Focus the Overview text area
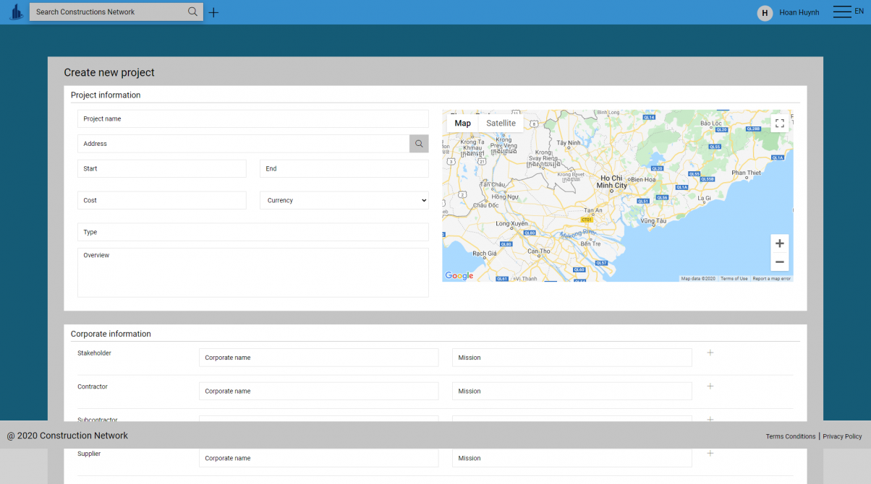The height and width of the screenshot is (484, 871). click(253, 272)
